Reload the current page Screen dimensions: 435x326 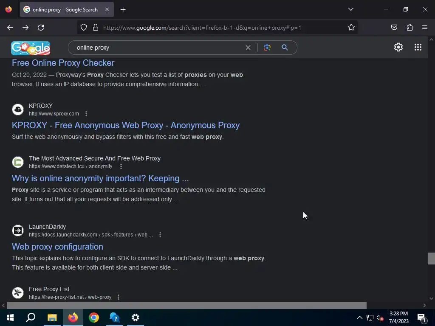[41, 28]
